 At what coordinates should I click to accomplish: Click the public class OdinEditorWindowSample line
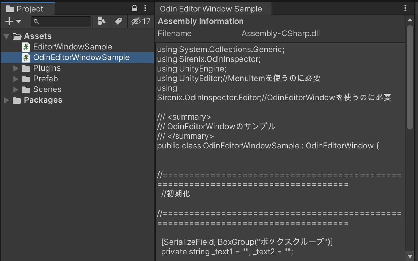point(268,146)
